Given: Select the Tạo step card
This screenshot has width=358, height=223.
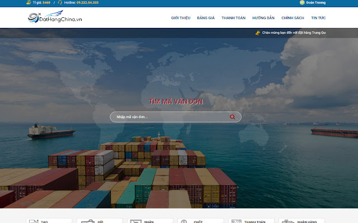Looking at the screenshot, I should [x=49, y=221].
